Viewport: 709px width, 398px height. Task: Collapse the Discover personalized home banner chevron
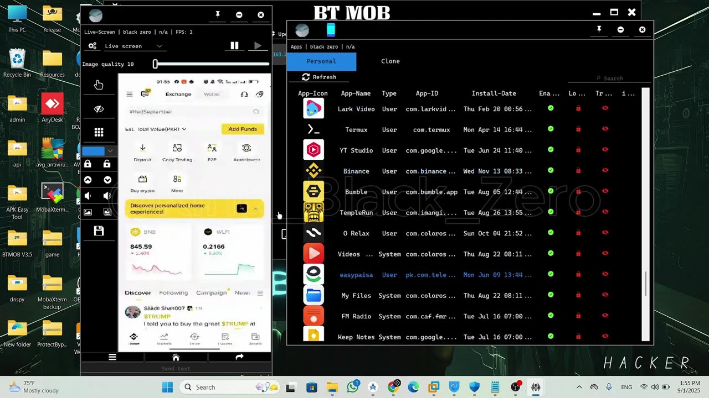(x=255, y=208)
